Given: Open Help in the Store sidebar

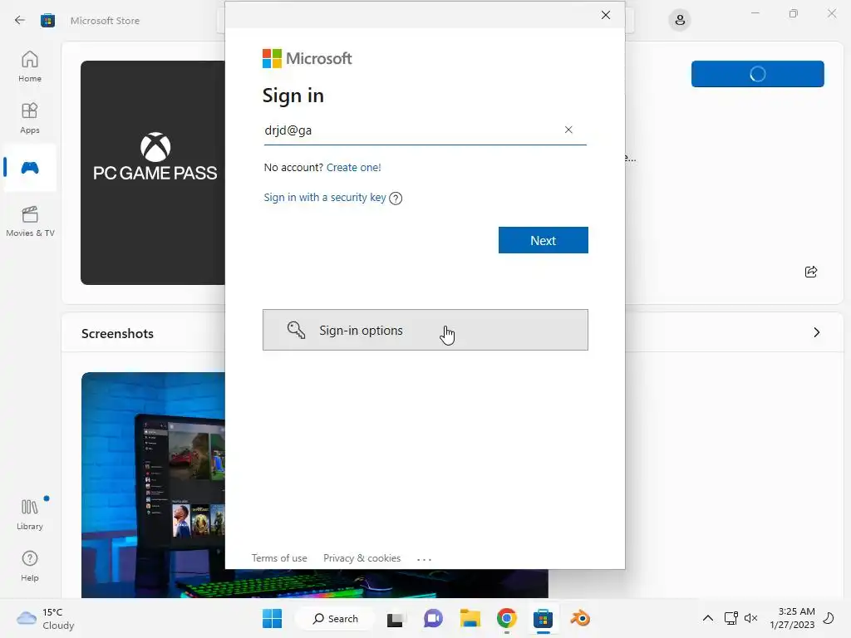Looking at the screenshot, I should click(x=30, y=566).
